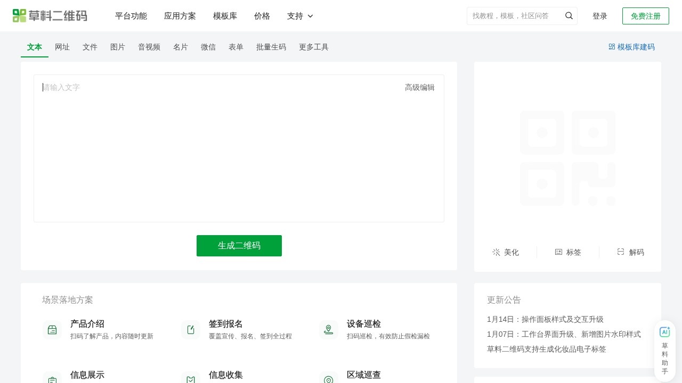Open the 批量生成 tab
The height and width of the screenshot is (383, 682).
tap(271, 47)
